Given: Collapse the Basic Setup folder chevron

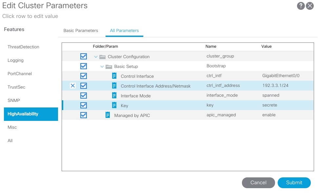Looking at the screenshot, I should (x=102, y=67).
